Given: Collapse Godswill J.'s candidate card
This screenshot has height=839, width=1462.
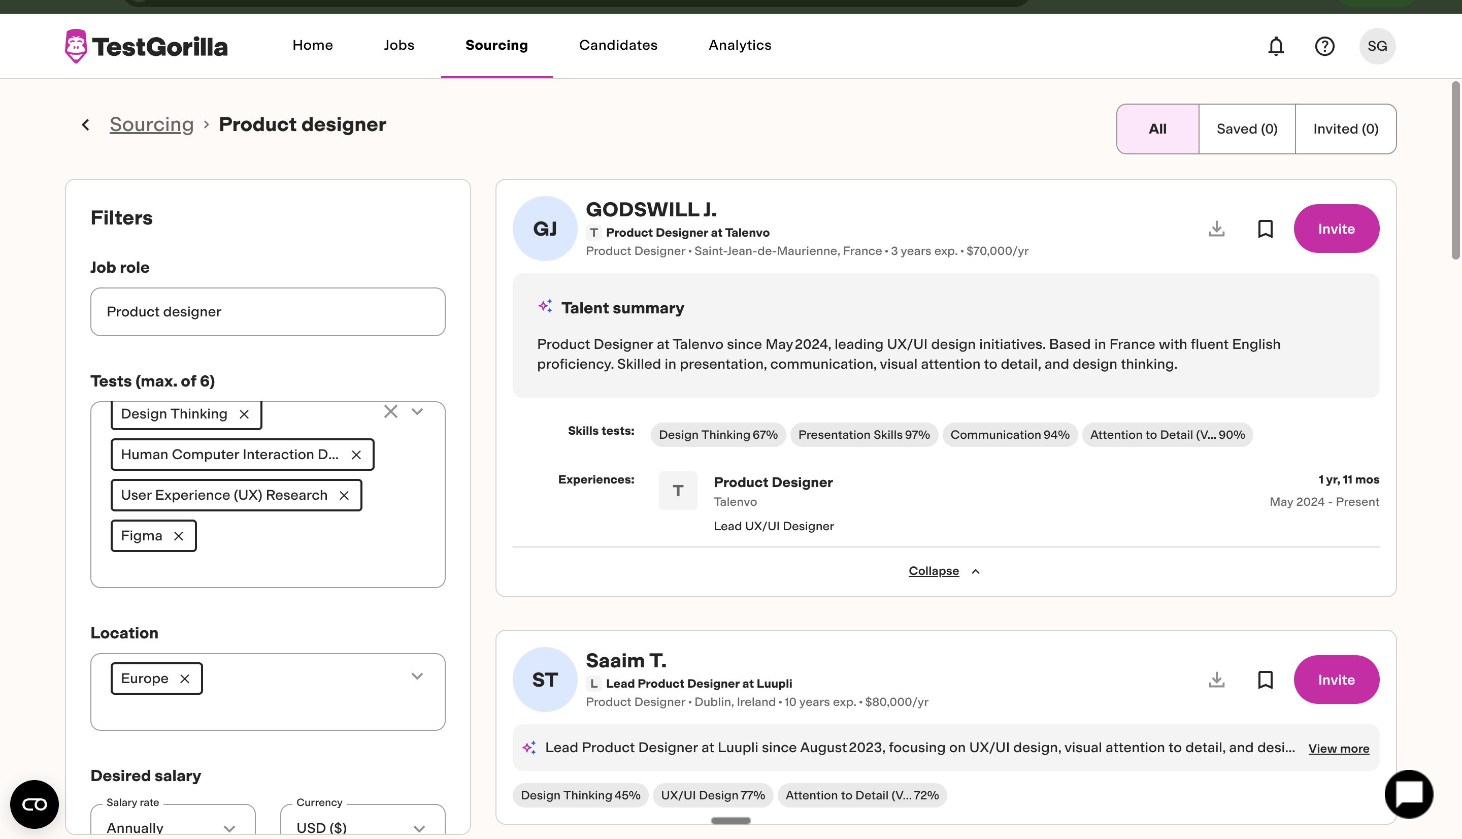Looking at the screenshot, I should pyautogui.click(x=944, y=571).
